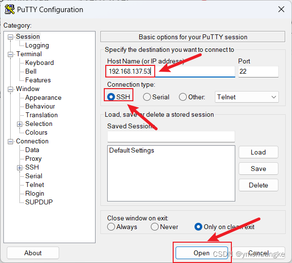Close the PuTTY Configuration window
292x263 pixels.
(x=281, y=9)
